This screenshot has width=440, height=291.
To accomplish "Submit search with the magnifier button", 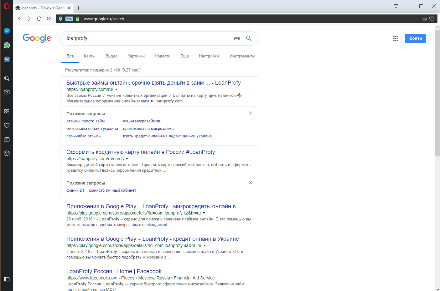I will 249,38.
